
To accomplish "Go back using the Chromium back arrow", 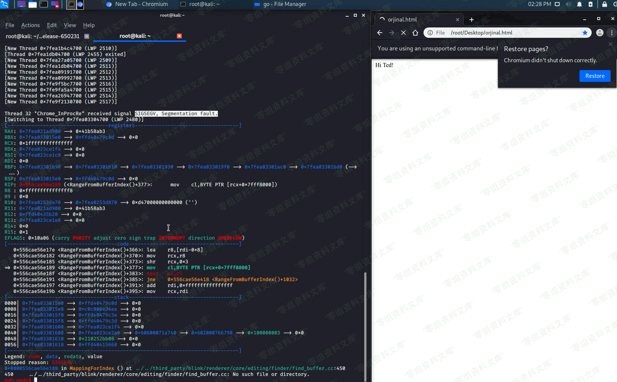I will (380, 33).
